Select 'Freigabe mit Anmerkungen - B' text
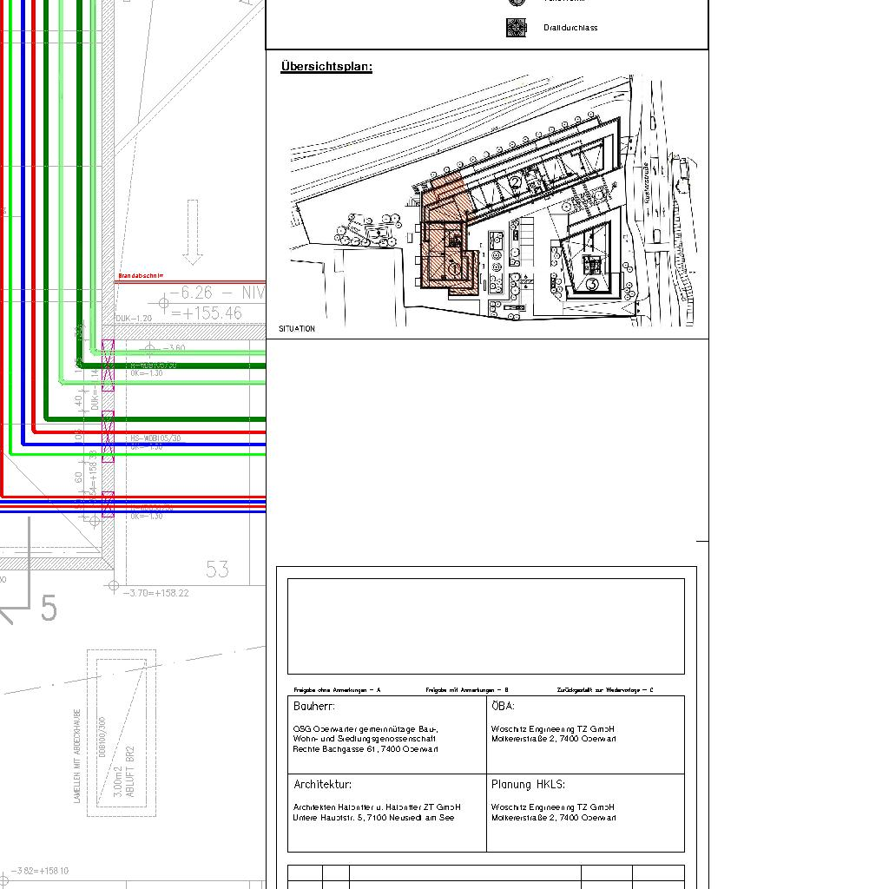Screen dimensions: 889x889 tap(466, 690)
